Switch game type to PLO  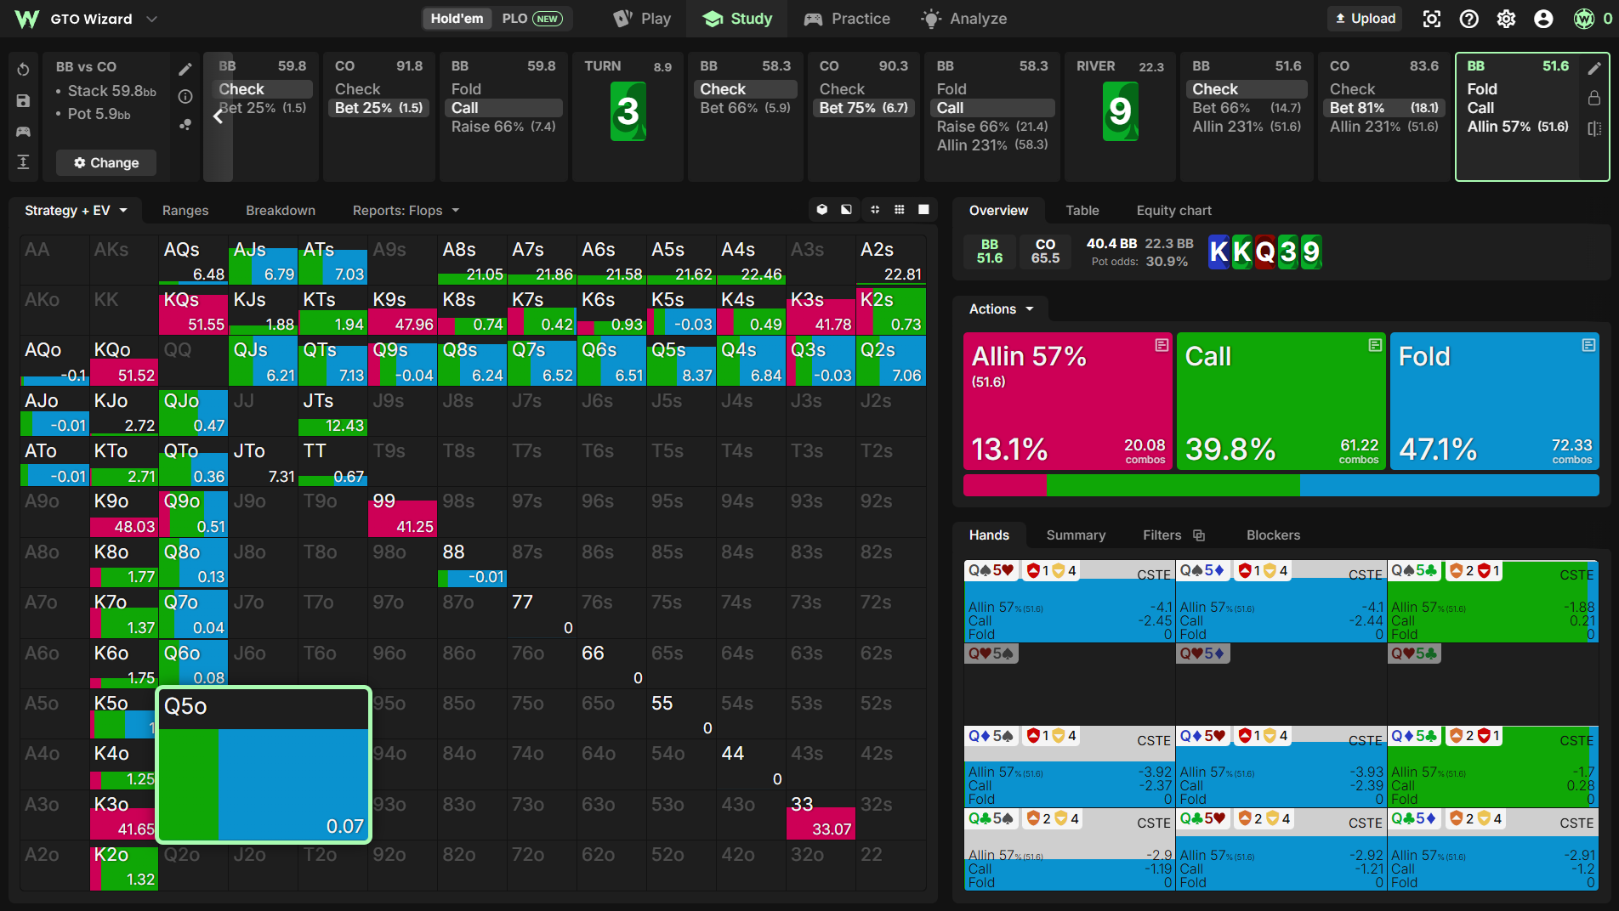click(532, 19)
